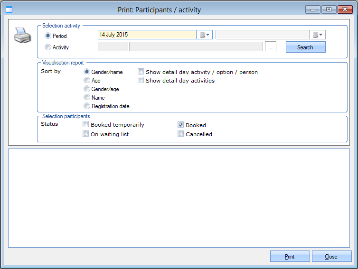Click the start date field showing 14 July 2015
This screenshot has height=269, width=358.
pos(147,35)
